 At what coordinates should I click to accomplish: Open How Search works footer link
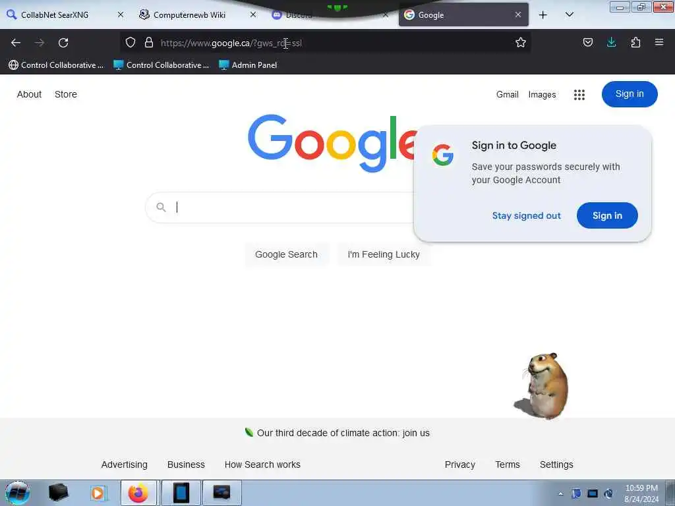[262, 464]
